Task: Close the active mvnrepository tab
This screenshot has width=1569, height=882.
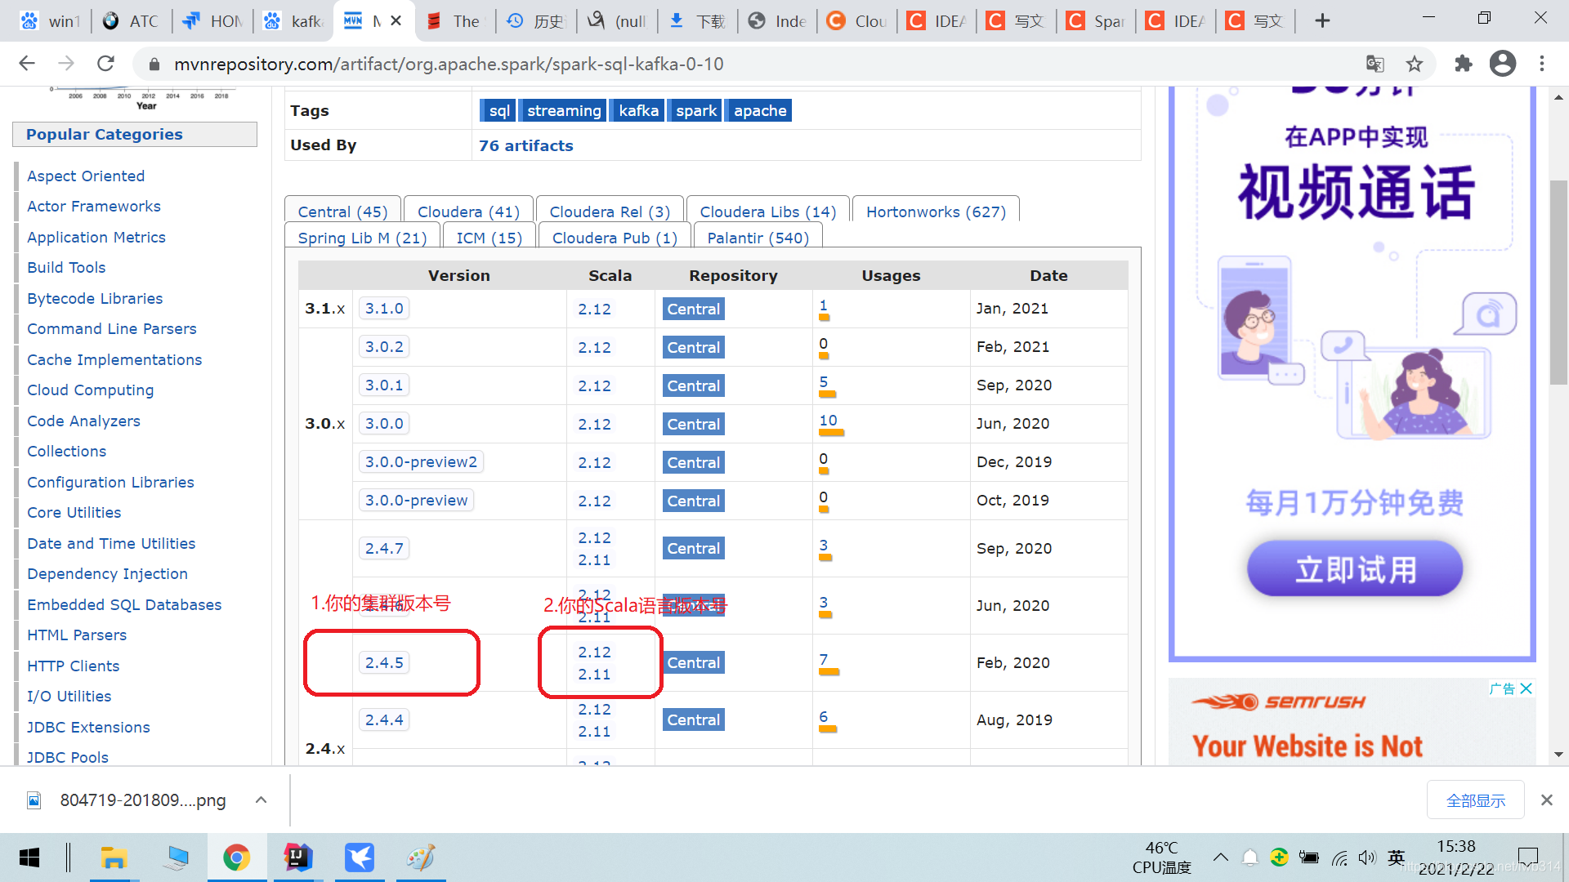Action: (x=396, y=21)
